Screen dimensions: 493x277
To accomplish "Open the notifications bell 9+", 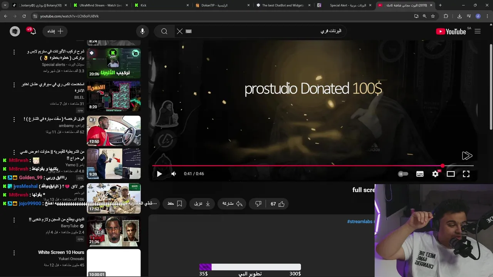I will (x=33, y=31).
